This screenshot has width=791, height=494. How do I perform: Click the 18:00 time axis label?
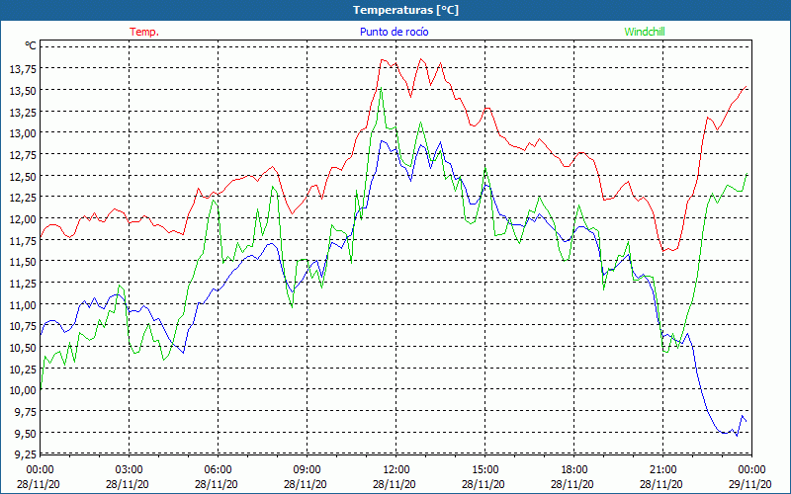click(x=574, y=470)
